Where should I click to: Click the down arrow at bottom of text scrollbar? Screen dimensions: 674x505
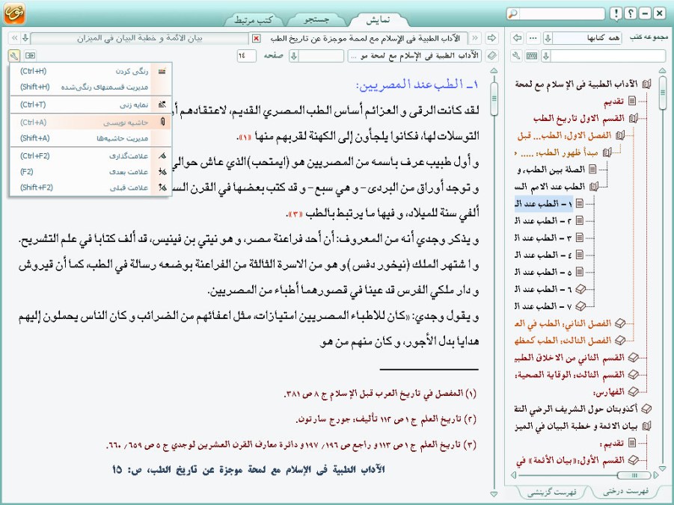pyautogui.click(x=494, y=494)
